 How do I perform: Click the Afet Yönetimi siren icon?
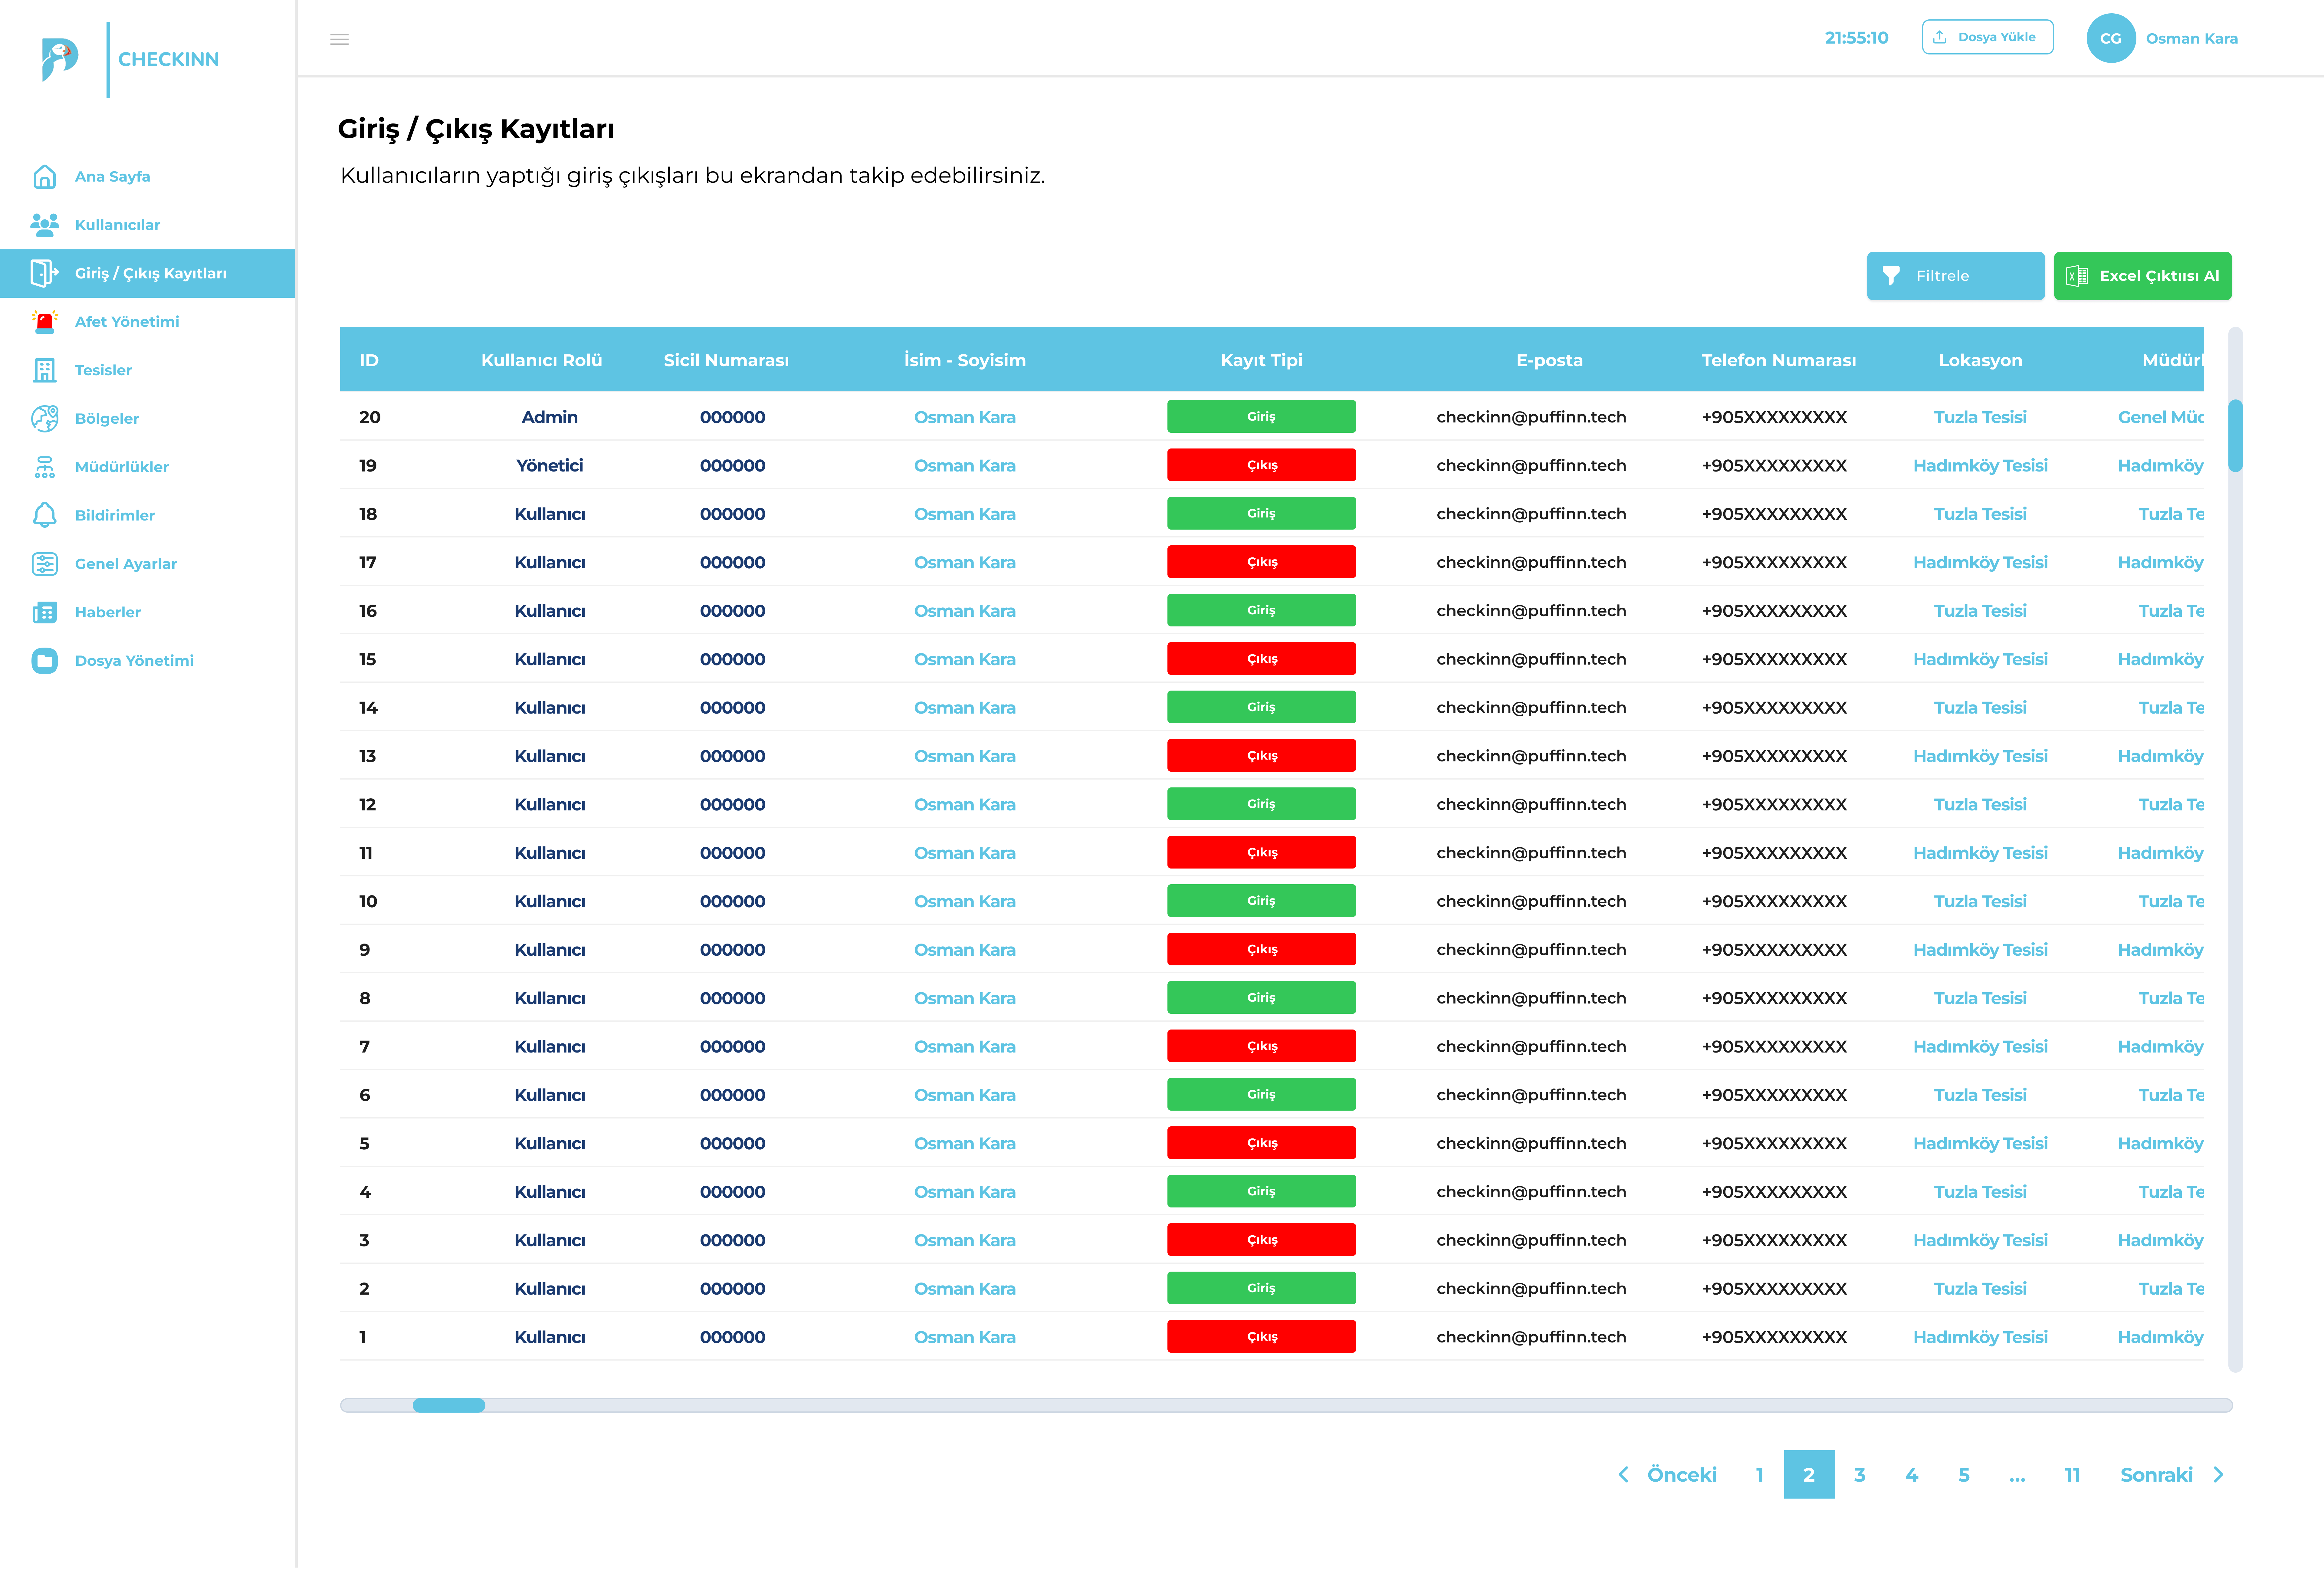[45, 321]
